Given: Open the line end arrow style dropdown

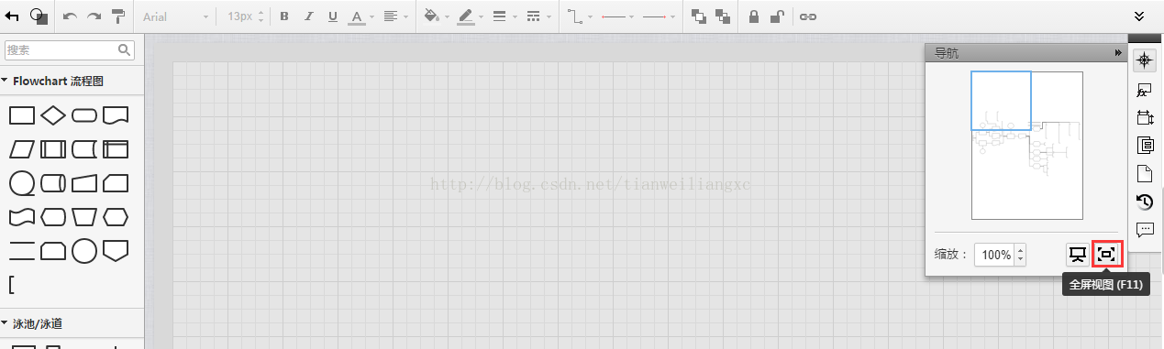Looking at the screenshot, I should tap(658, 16).
